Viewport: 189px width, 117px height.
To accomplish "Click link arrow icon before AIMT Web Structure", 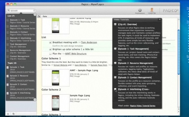I will pyautogui.click(x=63, y=54).
